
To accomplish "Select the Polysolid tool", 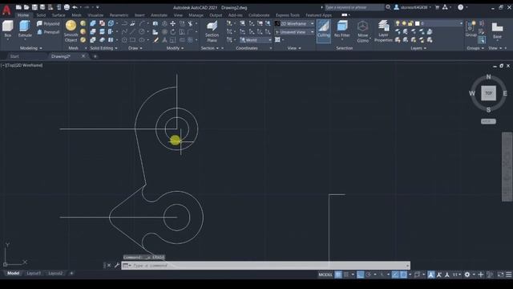I will click(48, 23).
